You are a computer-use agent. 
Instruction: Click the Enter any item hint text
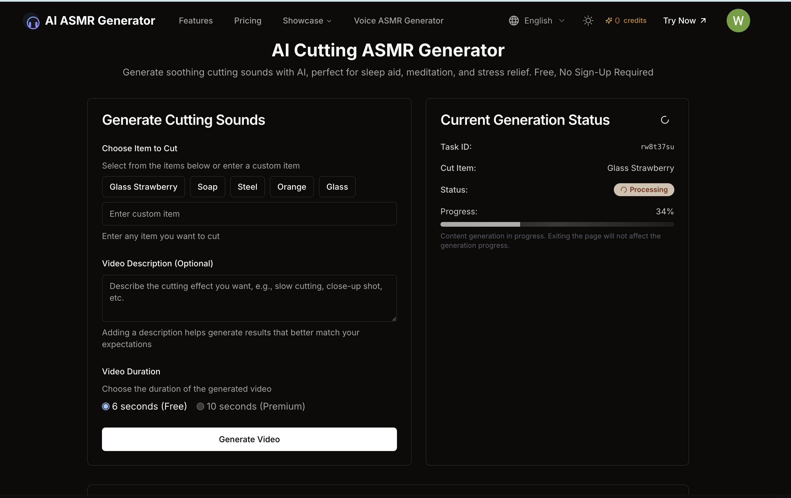point(161,236)
